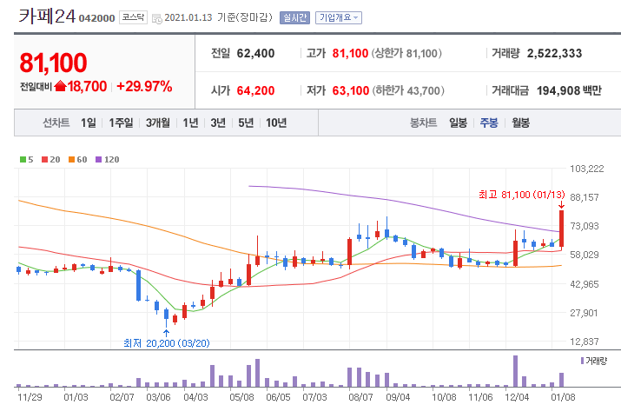Click the current price 81,100

[53, 63]
